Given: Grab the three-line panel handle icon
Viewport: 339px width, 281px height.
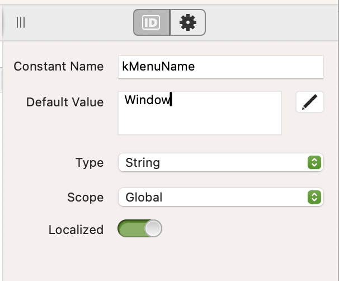Looking at the screenshot, I should (x=21, y=22).
